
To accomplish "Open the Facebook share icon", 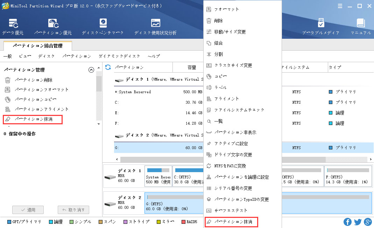I will 347,222.
